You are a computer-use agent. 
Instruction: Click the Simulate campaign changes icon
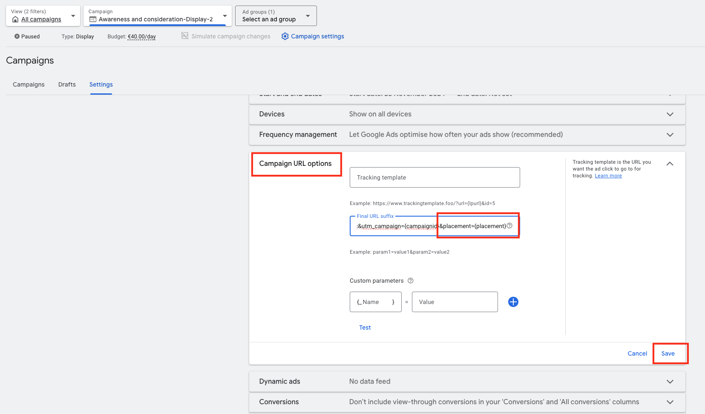(x=185, y=36)
